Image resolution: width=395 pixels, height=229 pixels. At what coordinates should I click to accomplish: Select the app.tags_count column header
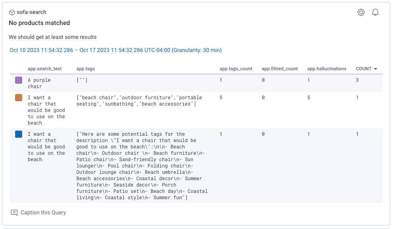[x=236, y=69]
